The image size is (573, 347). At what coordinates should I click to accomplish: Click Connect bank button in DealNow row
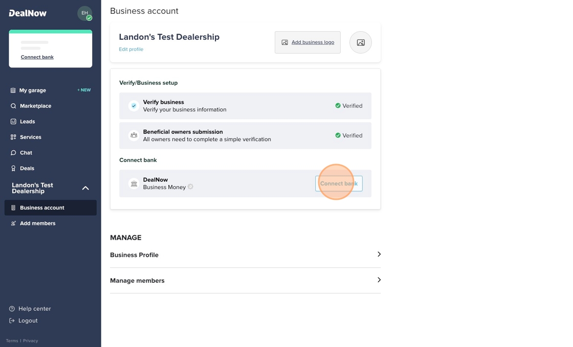[x=339, y=183]
